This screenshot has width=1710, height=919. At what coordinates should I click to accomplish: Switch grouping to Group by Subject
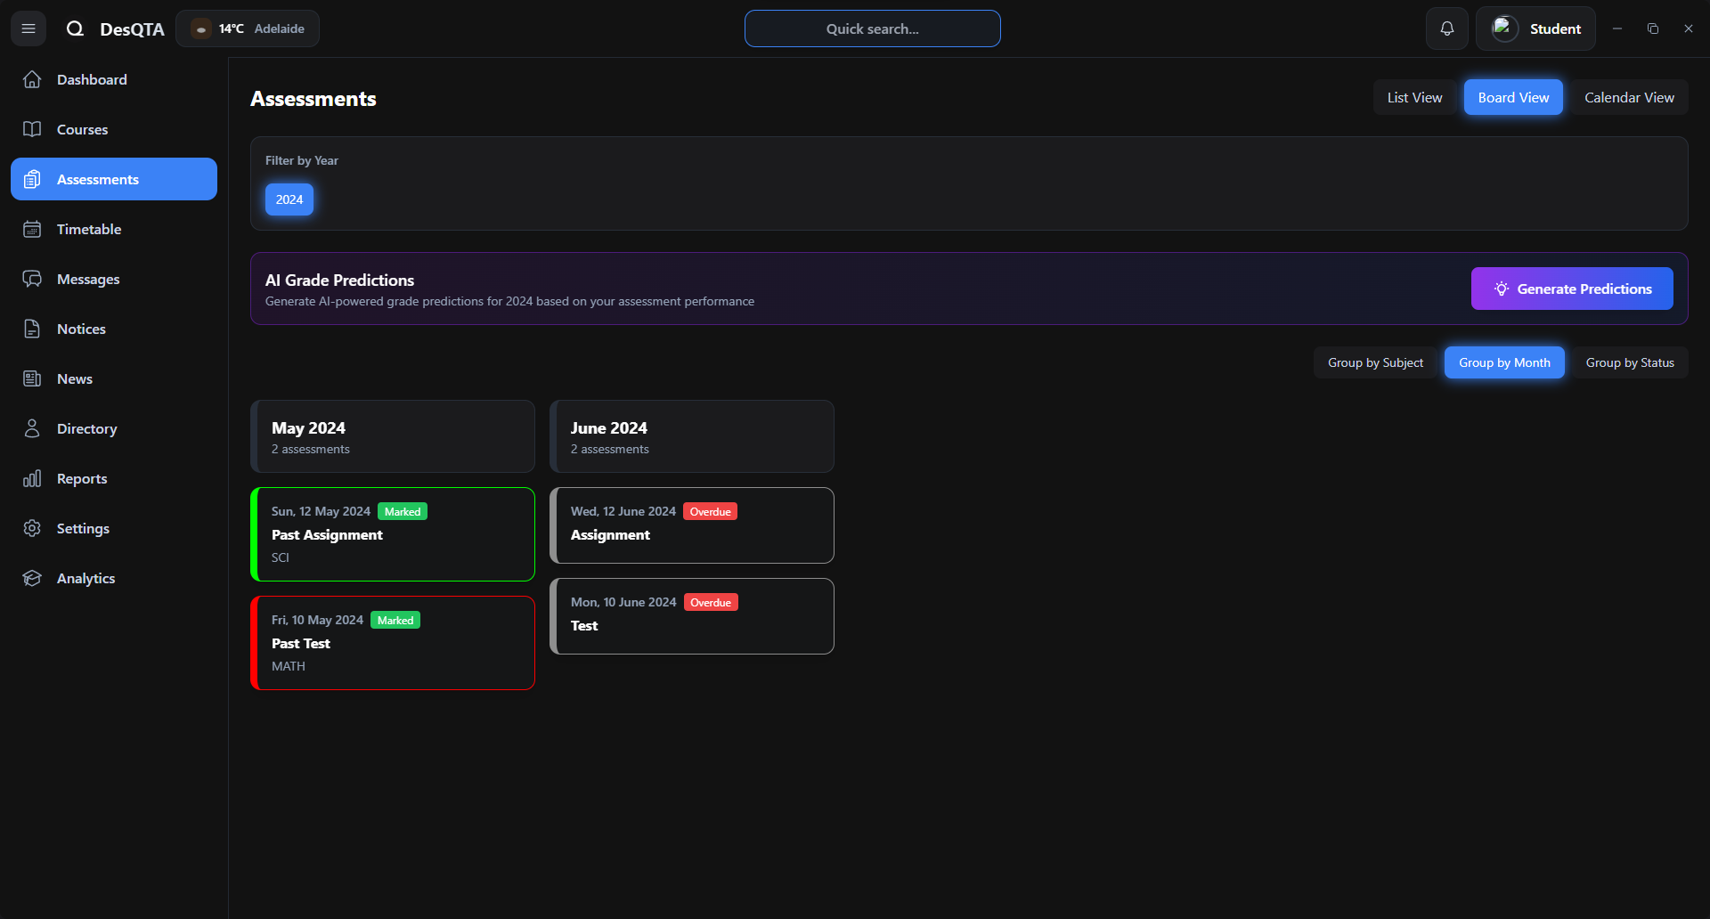click(1375, 362)
